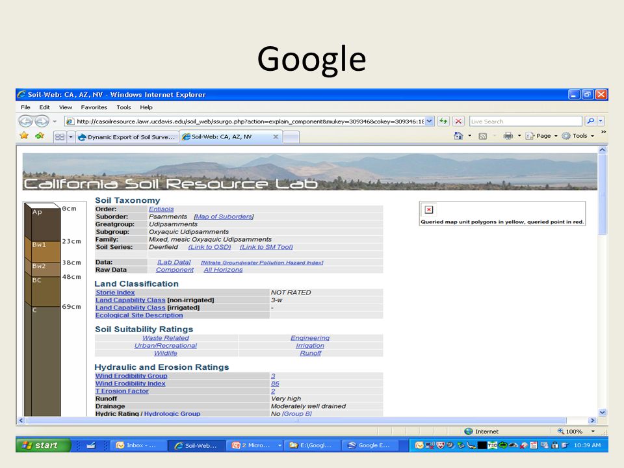Expand the Home button dropdown arrow
The image size is (624, 468).
point(469,136)
